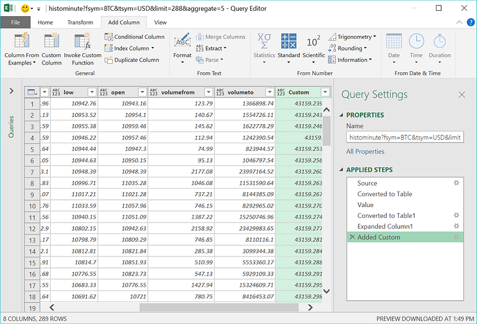Open the Custom column filter dropdown
The width and height of the screenshot is (477, 324).
pos(324,92)
